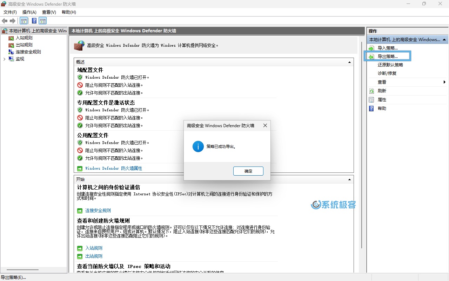Viewport: 449px width, 281px height.
Task: Refresh the console with the 刷新 icon
Action: (x=371, y=91)
